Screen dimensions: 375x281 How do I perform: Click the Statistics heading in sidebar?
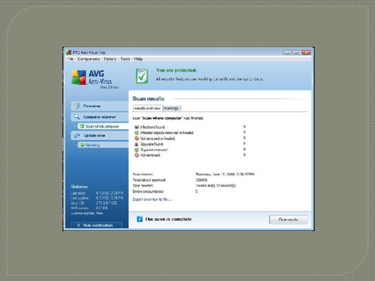(79, 187)
